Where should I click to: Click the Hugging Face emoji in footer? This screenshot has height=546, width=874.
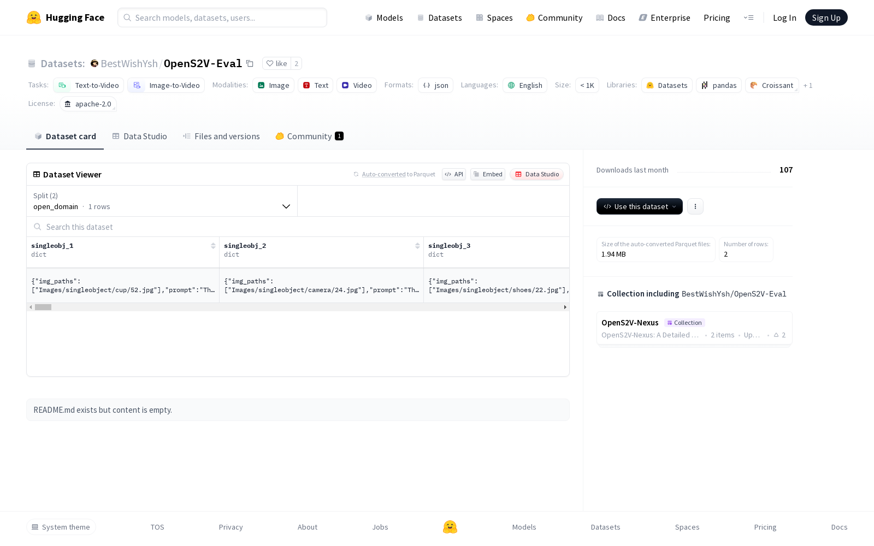[x=450, y=527]
